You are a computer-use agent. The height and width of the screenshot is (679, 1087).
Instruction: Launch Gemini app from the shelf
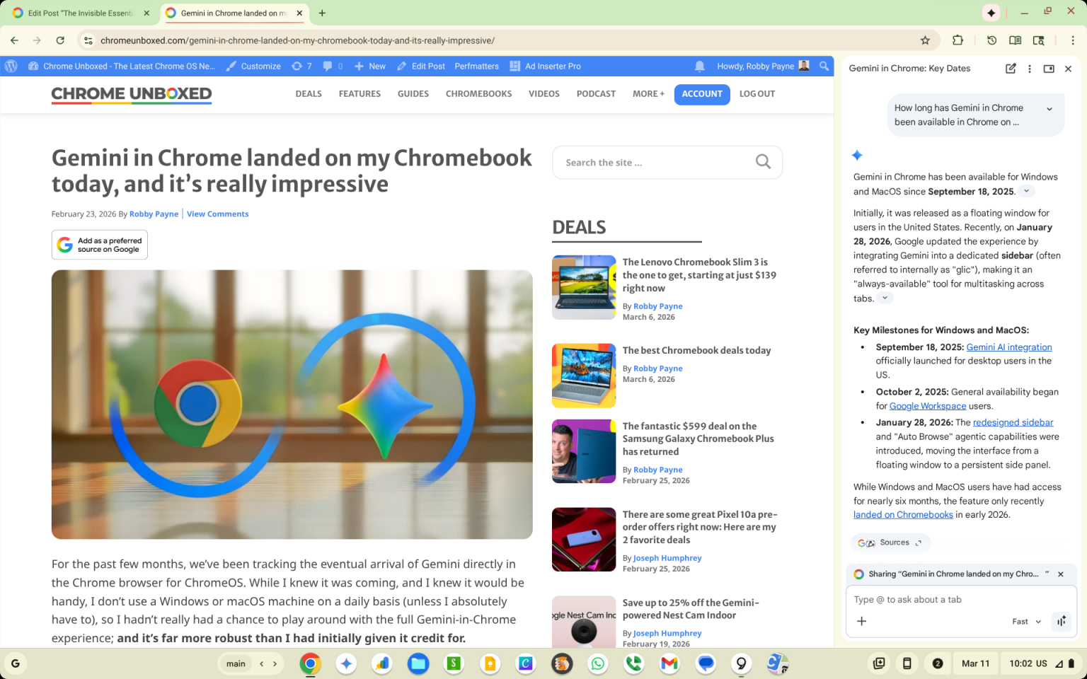click(346, 663)
